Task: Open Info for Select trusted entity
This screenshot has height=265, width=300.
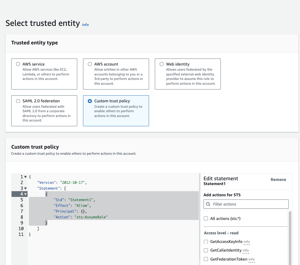Action: point(85,25)
